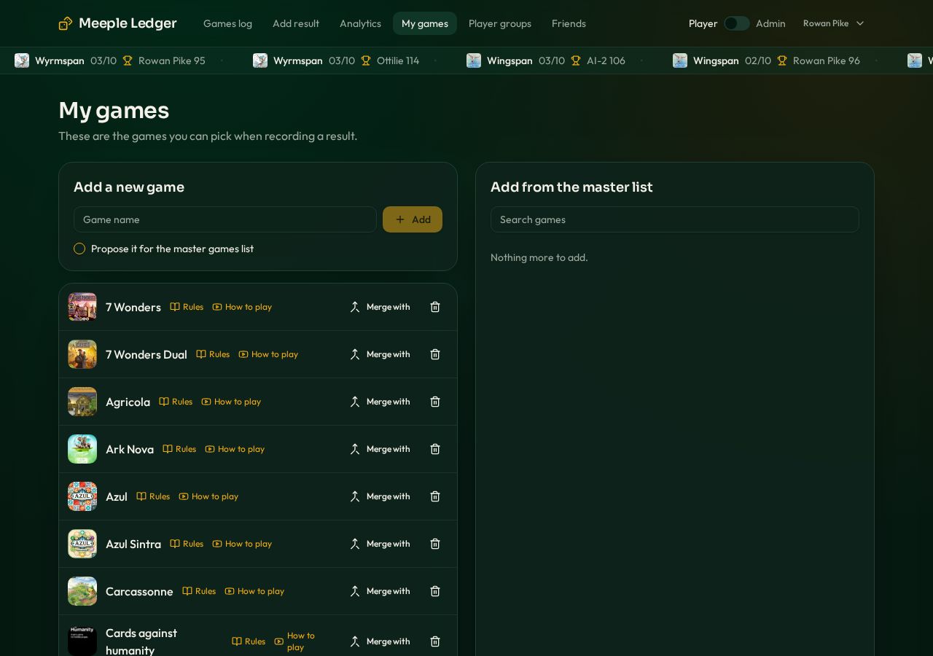Open How to play for 7 Wonders
Image resolution: width=933 pixels, height=656 pixels.
click(x=242, y=307)
